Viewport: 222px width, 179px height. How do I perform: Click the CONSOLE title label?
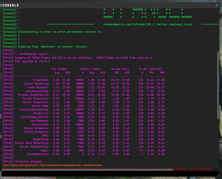pyautogui.click(x=11, y=5)
